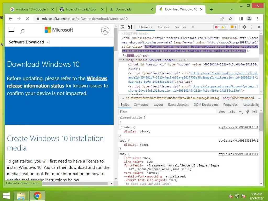Open style.csx source for .loaded rule
The height and width of the screenshot is (201, 268).
click(238, 127)
